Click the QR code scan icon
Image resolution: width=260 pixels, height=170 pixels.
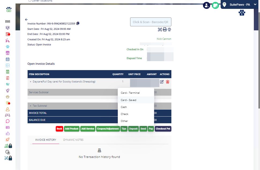[x=160, y=30]
